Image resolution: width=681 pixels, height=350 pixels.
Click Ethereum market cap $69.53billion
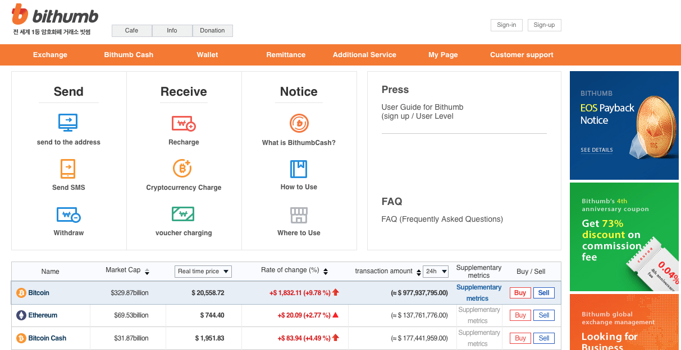click(x=131, y=315)
